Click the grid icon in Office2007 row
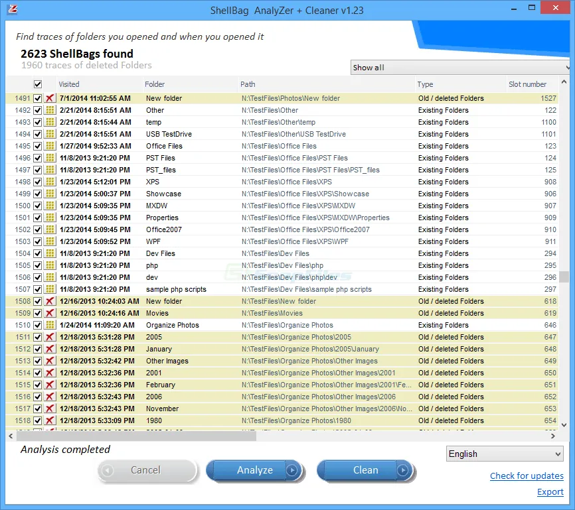 [x=50, y=229]
